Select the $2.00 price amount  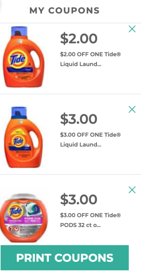point(79,39)
